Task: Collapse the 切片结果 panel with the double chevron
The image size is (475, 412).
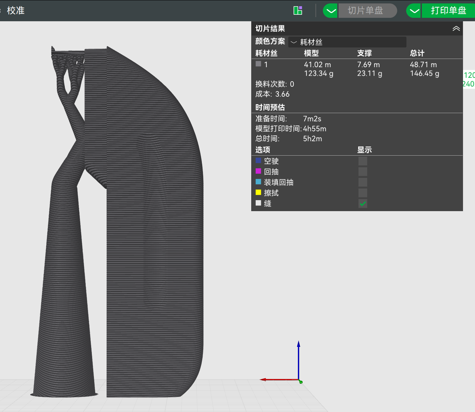Action: [456, 28]
